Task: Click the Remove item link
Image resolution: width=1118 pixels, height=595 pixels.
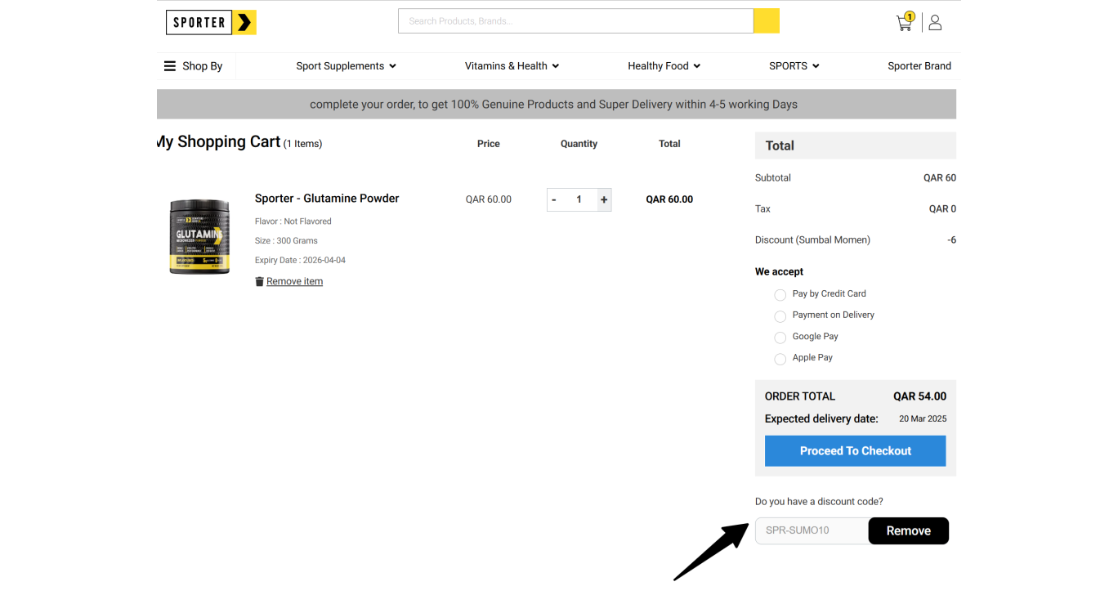Action: coord(294,281)
